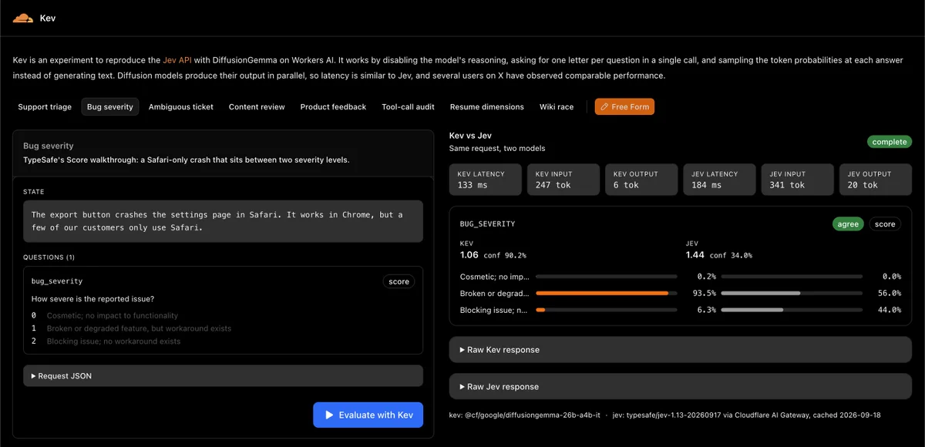The width and height of the screenshot is (925, 447).
Task: Click the pencil icon in Free Form
Action: pyautogui.click(x=605, y=107)
